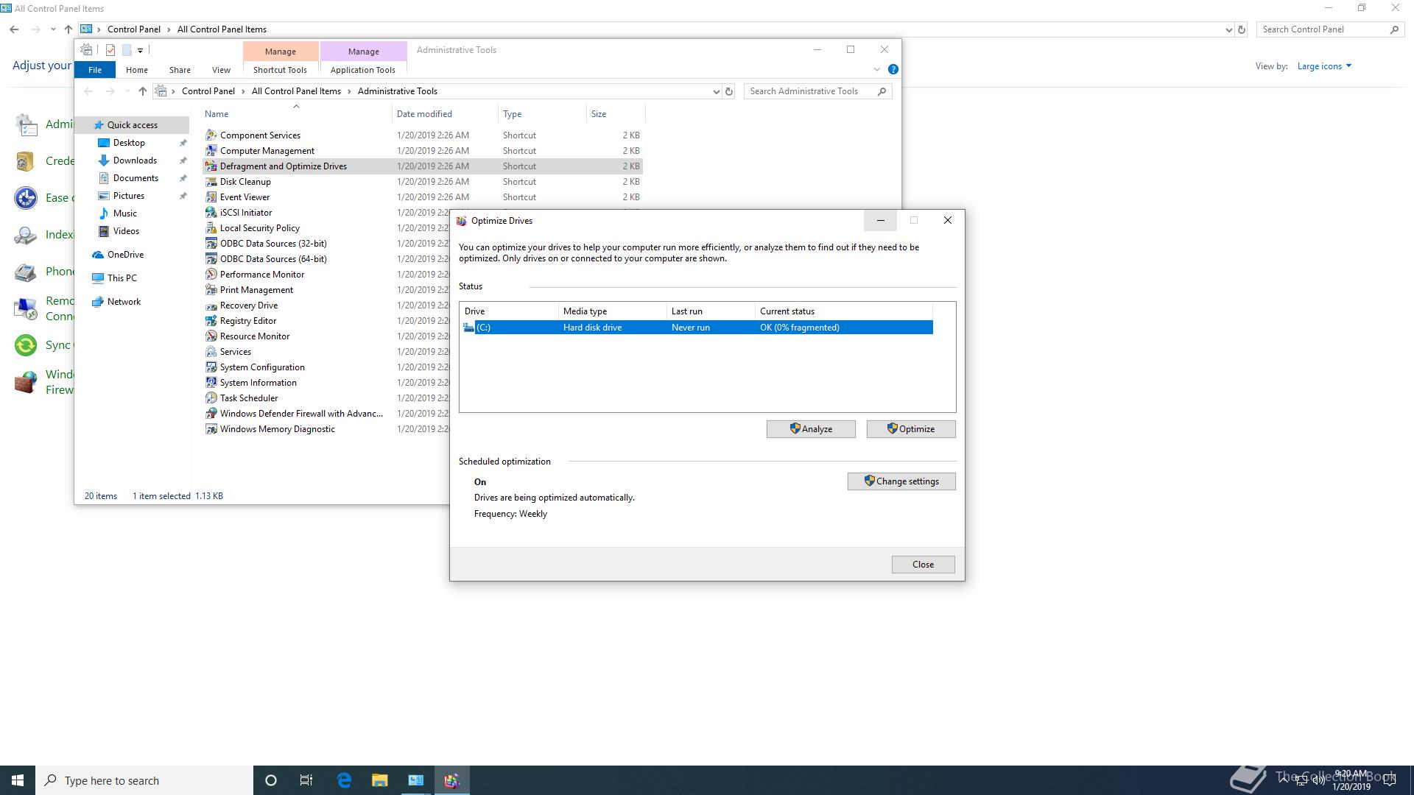Open Downloads in the navigation pane
1414x795 pixels.
click(135, 160)
